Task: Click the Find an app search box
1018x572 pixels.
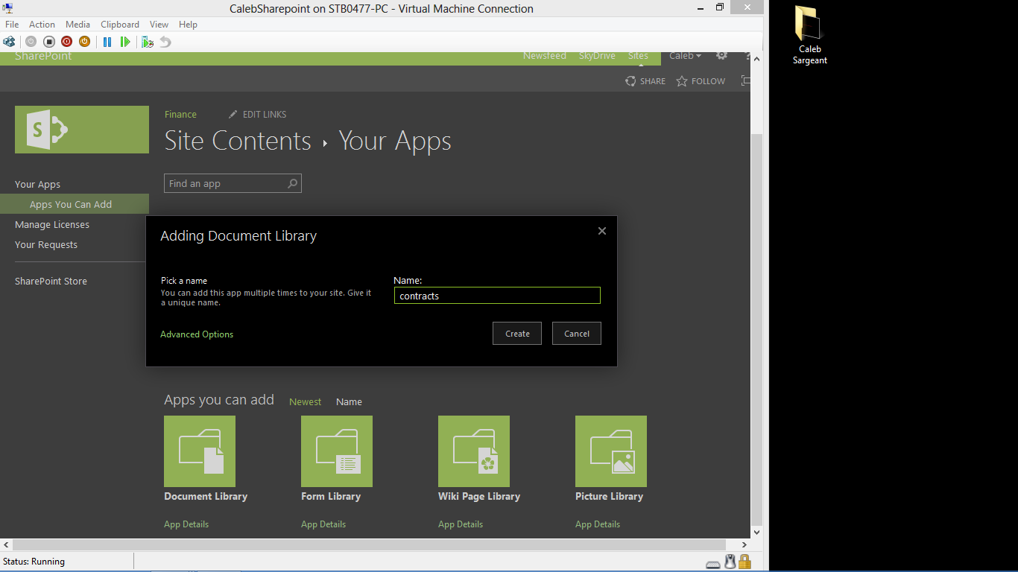Action: coord(233,183)
